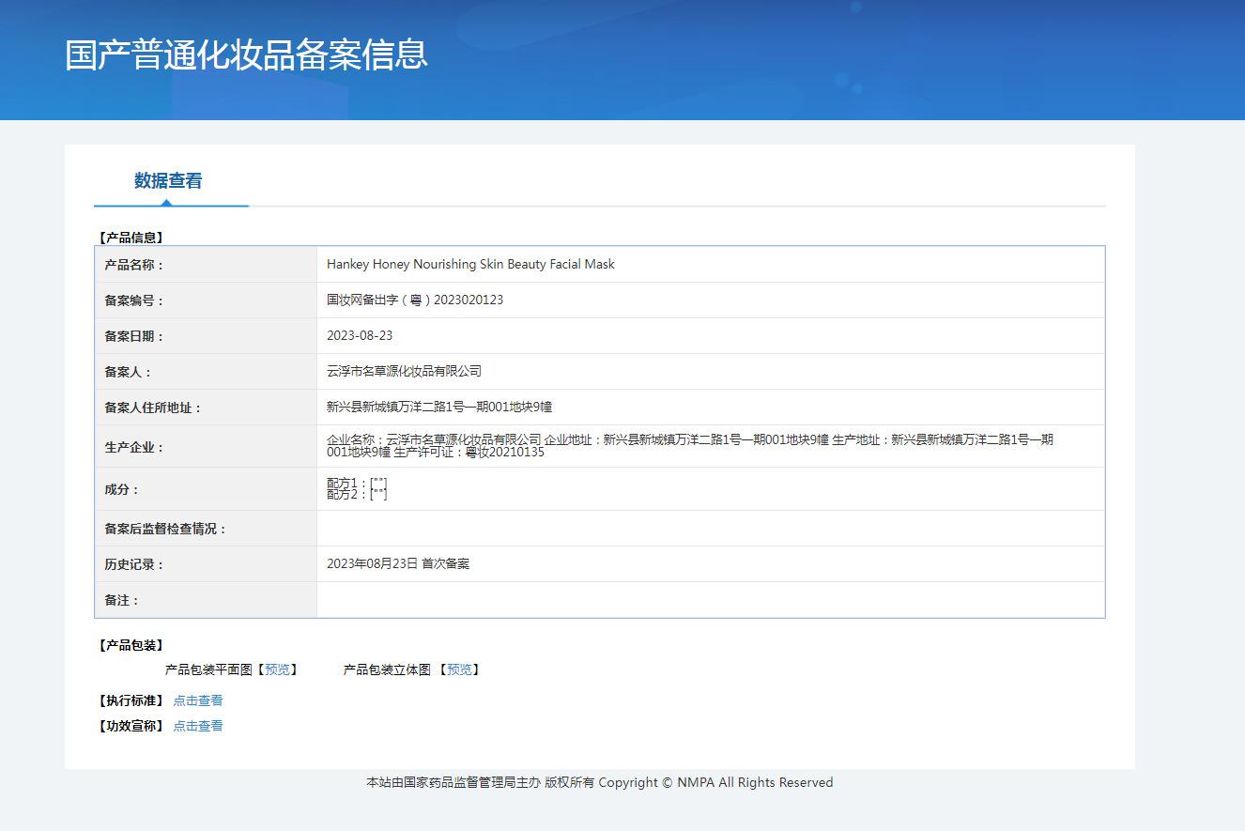The height and width of the screenshot is (831, 1245).
Task: Preview the 产品包装立体图 image
Action: 459,669
